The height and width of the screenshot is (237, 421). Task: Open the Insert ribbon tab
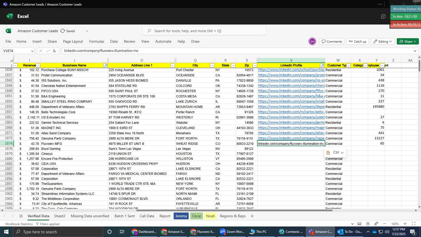tap(37, 41)
